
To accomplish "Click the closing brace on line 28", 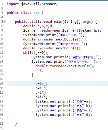I will click(x=16, y=124).
